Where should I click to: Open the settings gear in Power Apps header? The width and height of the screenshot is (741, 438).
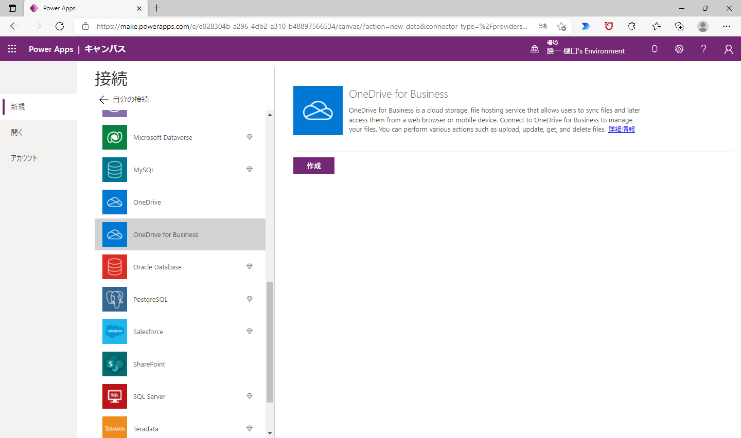(x=679, y=49)
